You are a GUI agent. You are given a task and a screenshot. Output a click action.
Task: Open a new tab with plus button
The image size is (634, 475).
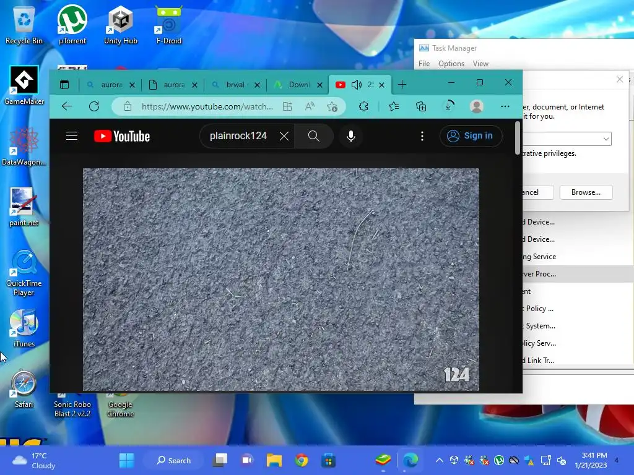point(402,84)
